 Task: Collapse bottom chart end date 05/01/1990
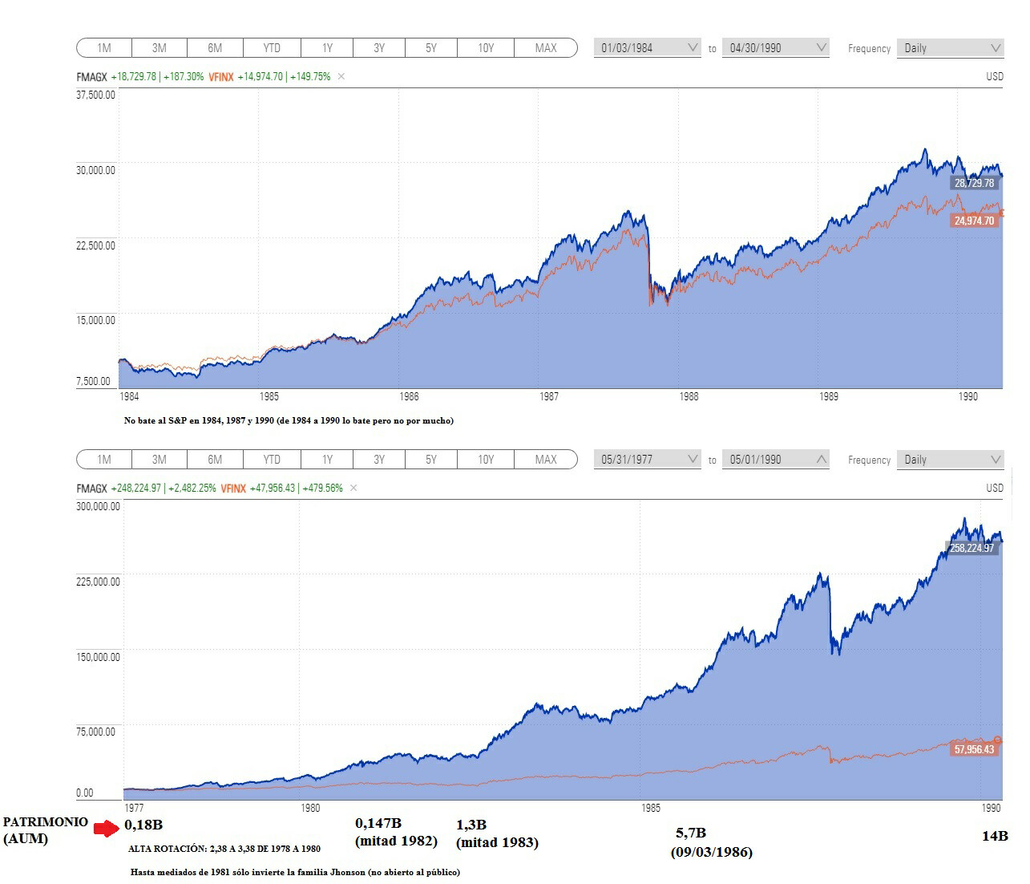776,460
